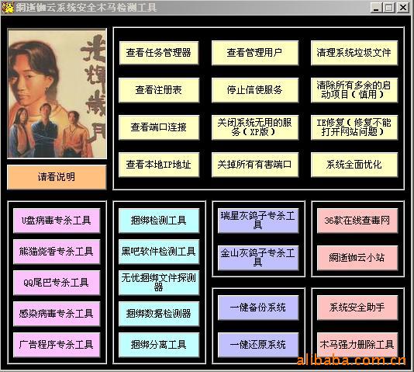Open 木马强力删除工具

coord(357,345)
